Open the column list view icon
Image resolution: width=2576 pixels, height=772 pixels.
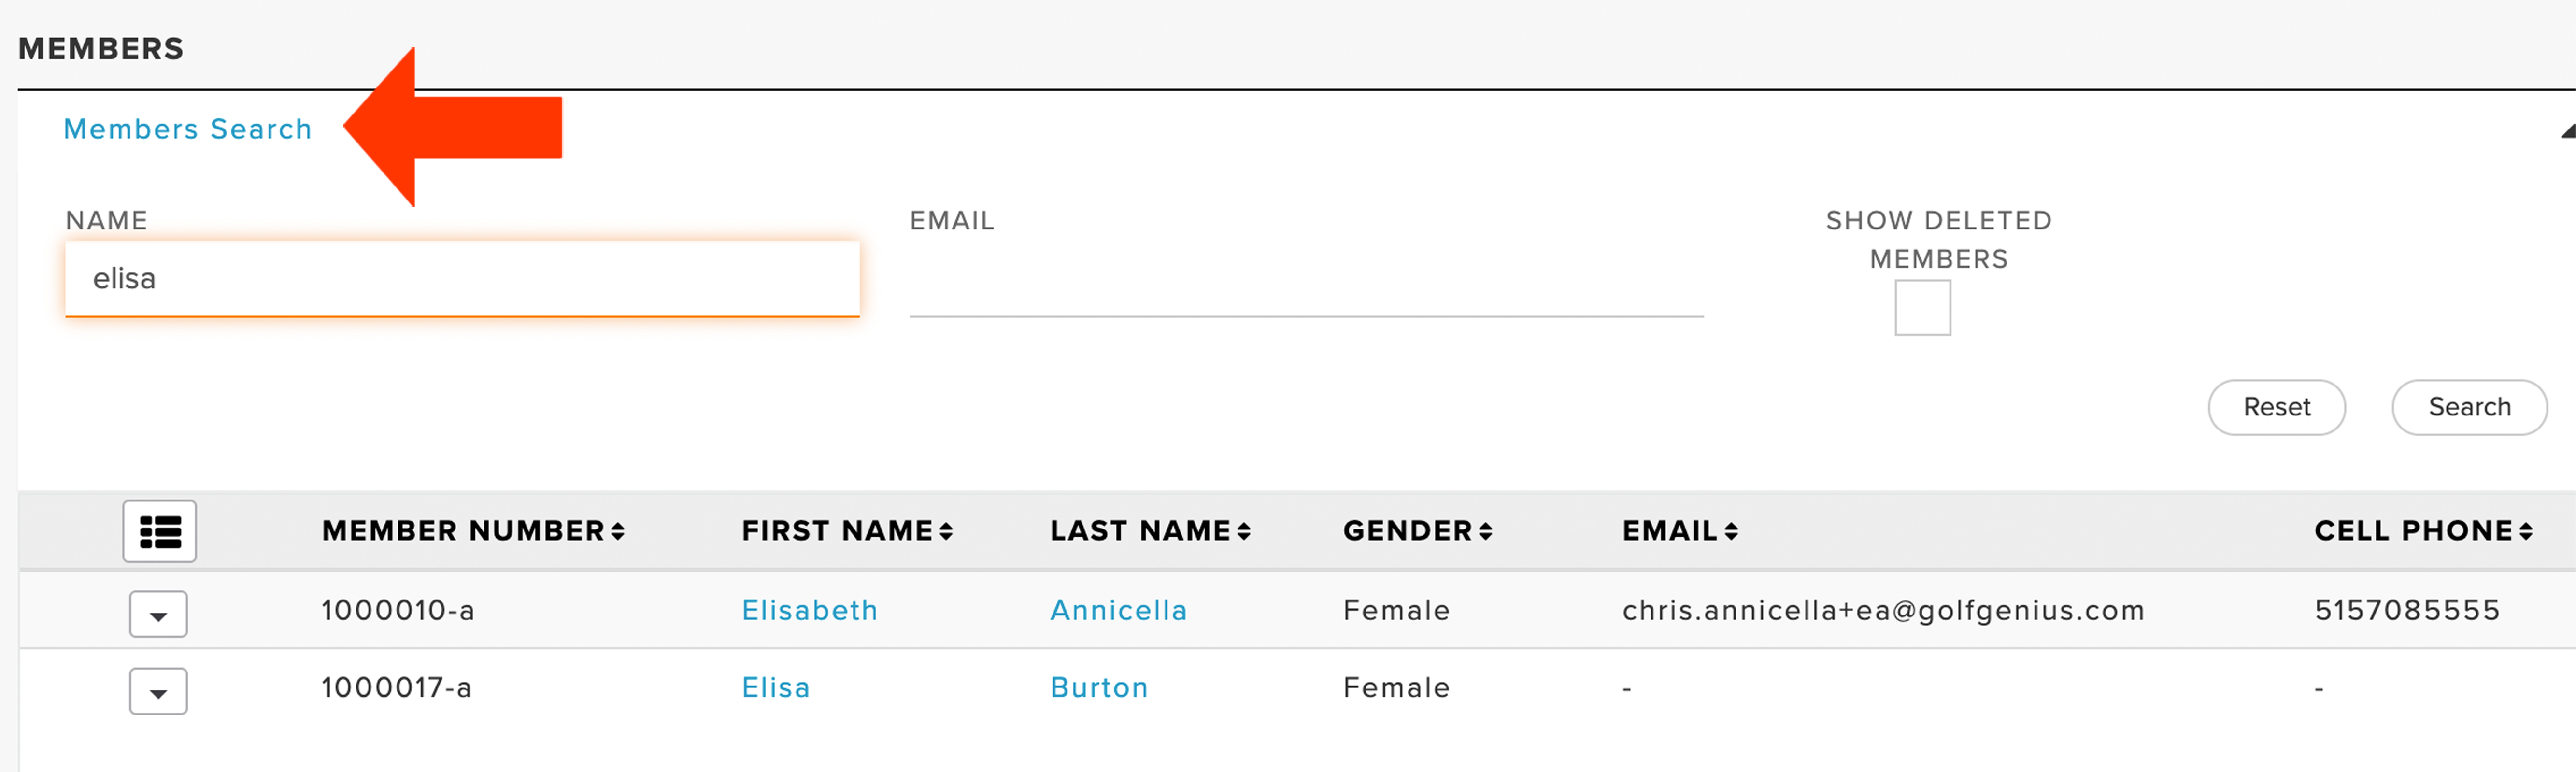159,531
